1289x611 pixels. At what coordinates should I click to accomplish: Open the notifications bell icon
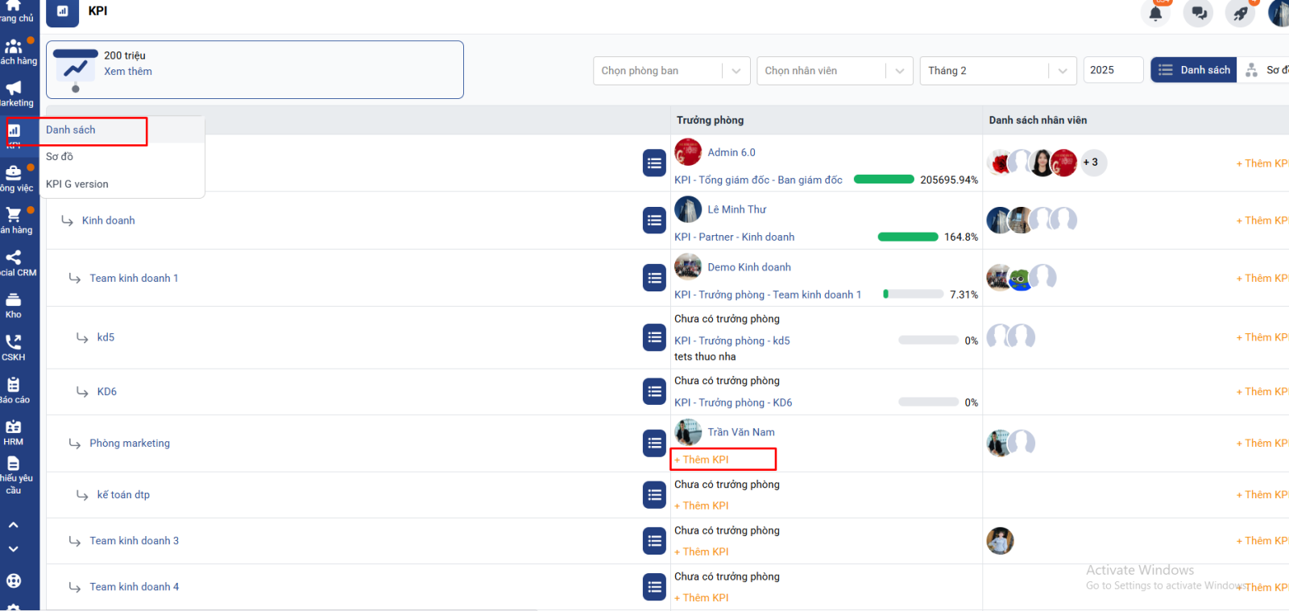(x=1155, y=13)
